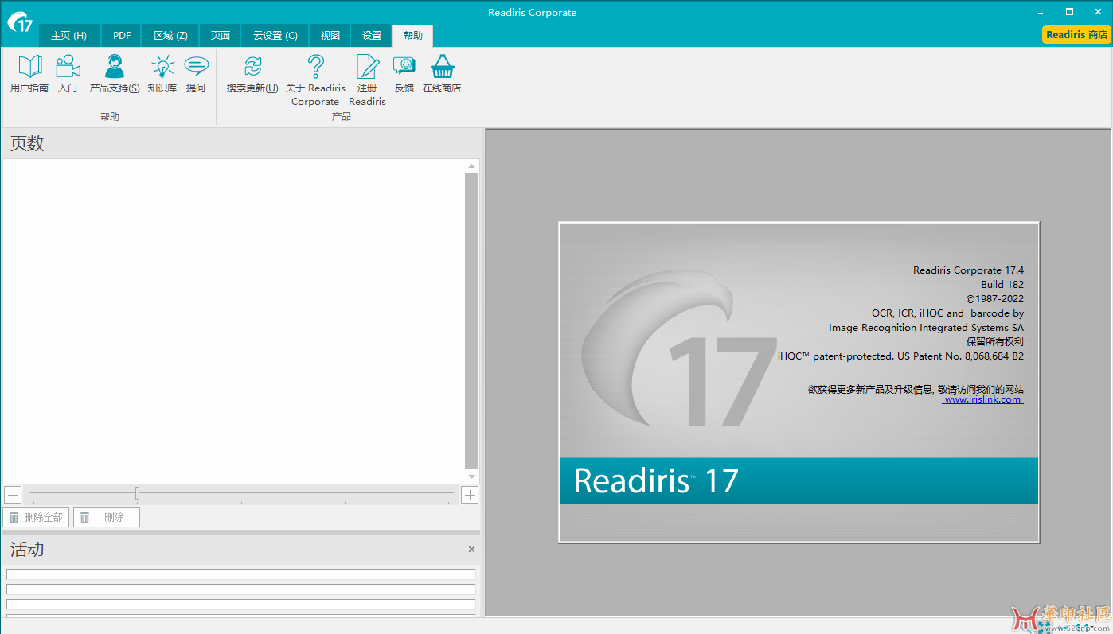Select the 帮助 tab

pos(413,36)
